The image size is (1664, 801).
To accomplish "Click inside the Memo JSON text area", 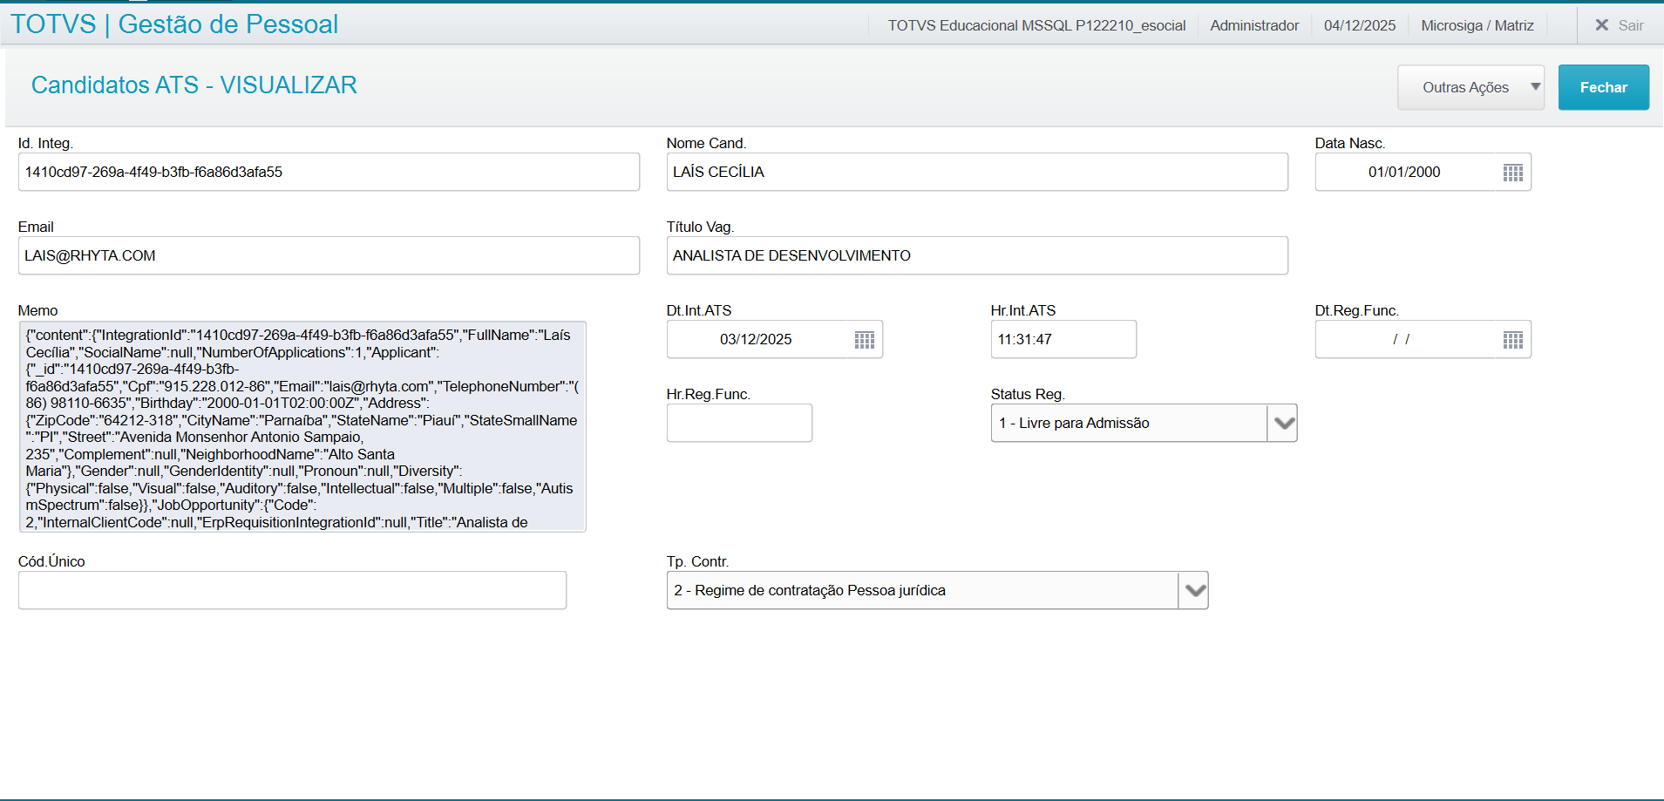I will (x=302, y=427).
